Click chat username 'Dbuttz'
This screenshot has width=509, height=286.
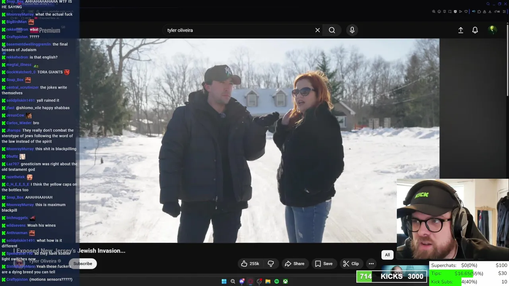[x=12, y=157]
